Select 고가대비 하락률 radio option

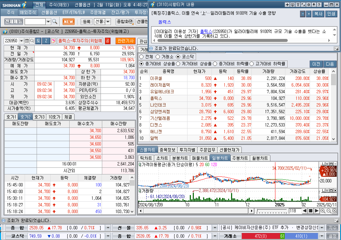pos(252,64)
